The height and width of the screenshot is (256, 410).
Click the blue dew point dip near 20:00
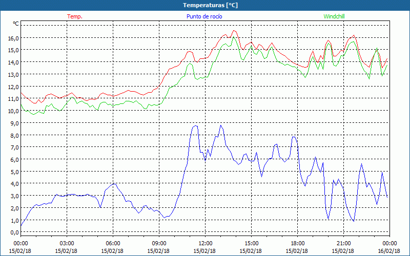pyautogui.click(x=329, y=219)
